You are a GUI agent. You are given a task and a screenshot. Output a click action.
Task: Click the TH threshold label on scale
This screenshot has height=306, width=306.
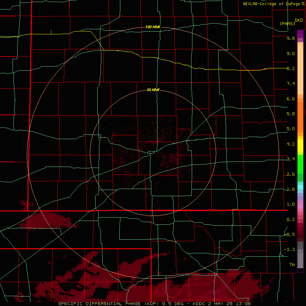tap(292, 265)
